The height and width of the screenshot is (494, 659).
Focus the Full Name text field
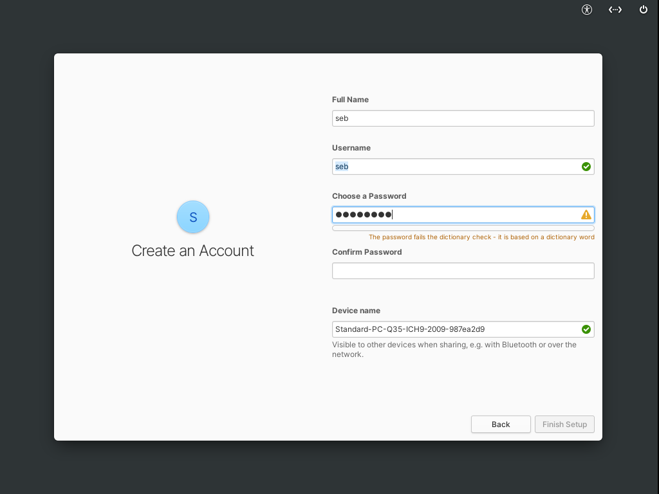click(462, 118)
